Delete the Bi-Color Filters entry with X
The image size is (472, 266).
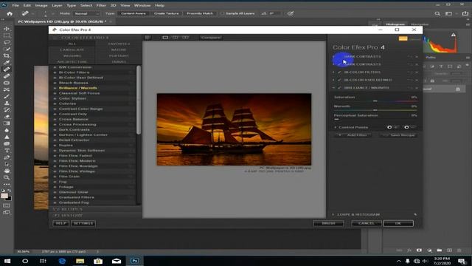pyautogui.click(x=417, y=72)
